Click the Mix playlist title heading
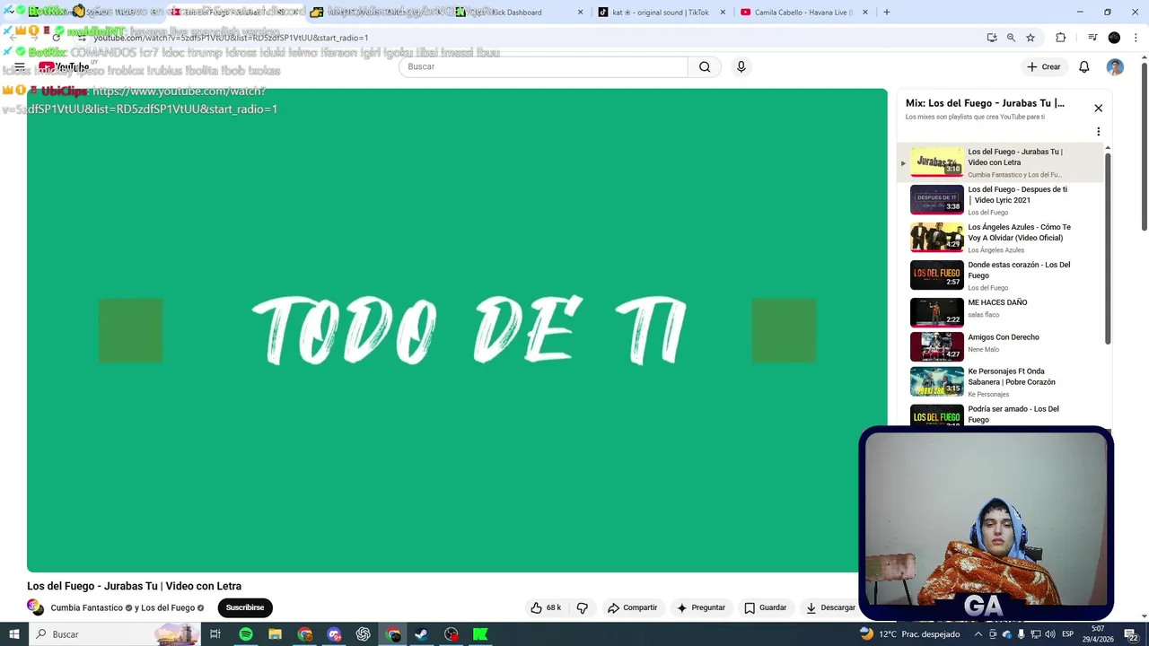The width and height of the screenshot is (1149, 646). coord(985,103)
